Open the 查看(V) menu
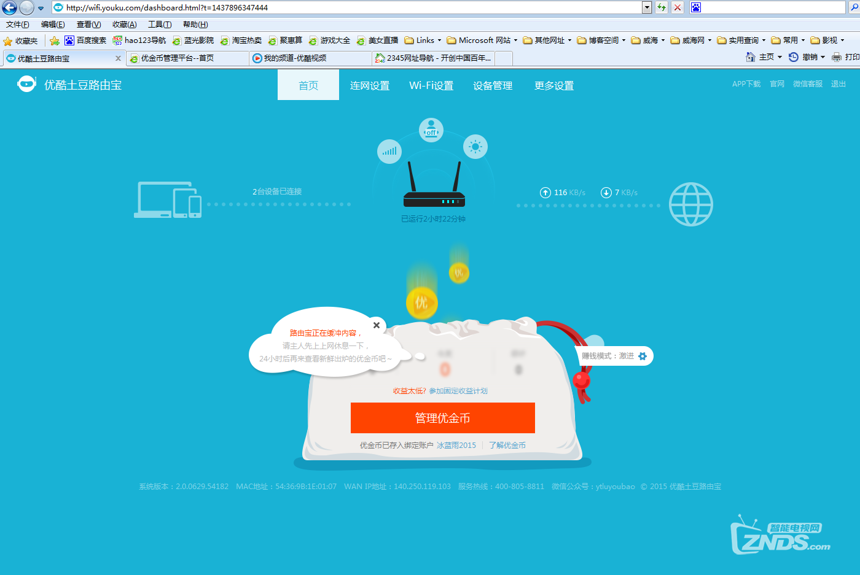This screenshot has width=860, height=575. click(88, 25)
